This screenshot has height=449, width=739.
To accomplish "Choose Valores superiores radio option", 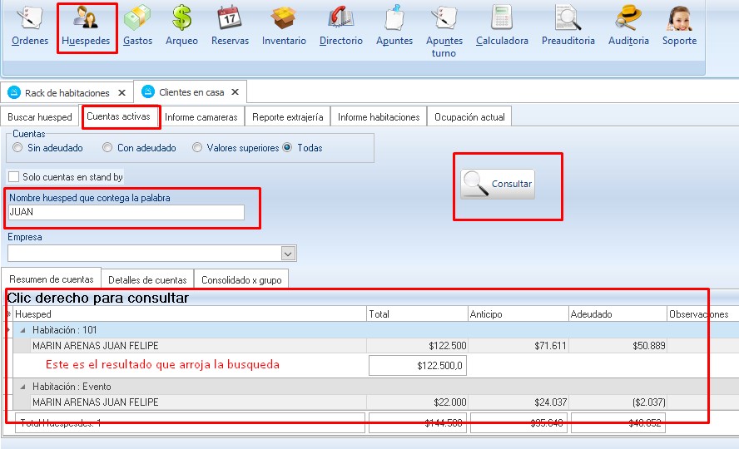I will coord(197,148).
